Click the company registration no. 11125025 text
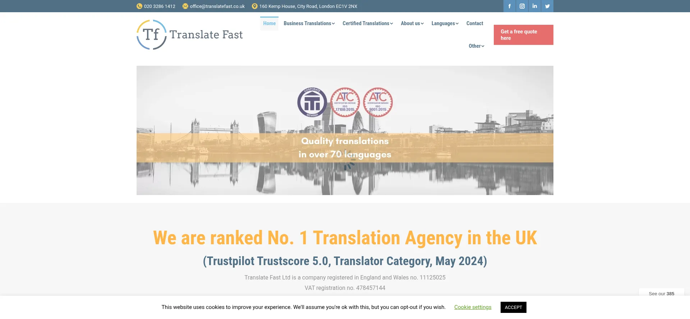690x319 pixels. [x=345, y=277]
